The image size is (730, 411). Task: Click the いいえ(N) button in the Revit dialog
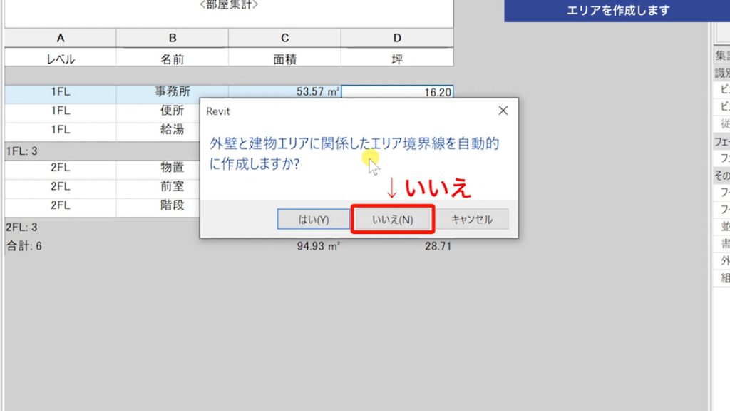click(393, 219)
